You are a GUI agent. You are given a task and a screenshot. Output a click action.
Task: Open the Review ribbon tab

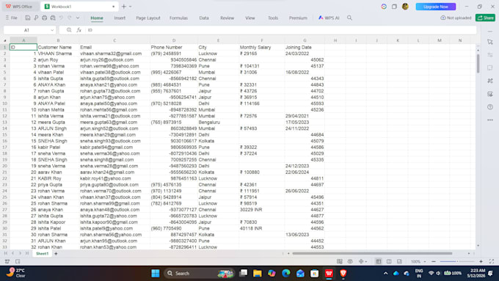pos(227,18)
